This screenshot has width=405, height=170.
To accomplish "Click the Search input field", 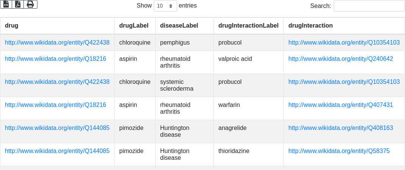I will click(369, 6).
